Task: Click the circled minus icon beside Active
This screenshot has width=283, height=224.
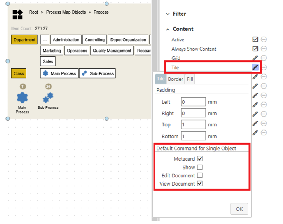Action: (x=264, y=39)
